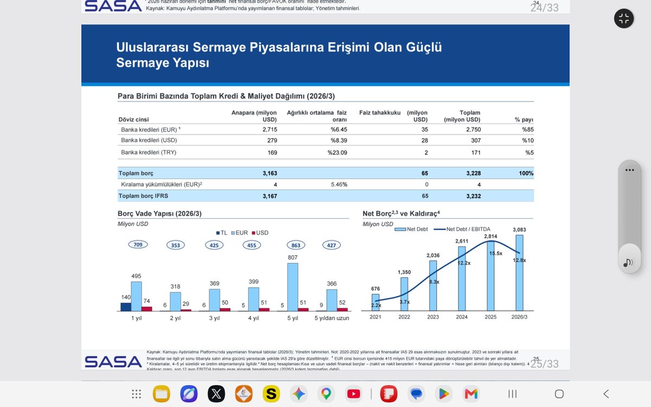Select 'Banka kredileri (USD)' row label

point(149,140)
